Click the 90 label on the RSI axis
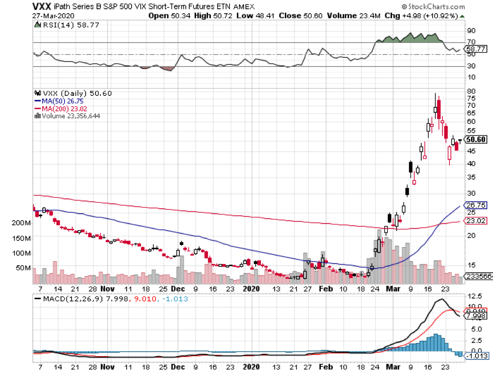This screenshot has height=372, width=493. pyautogui.click(x=471, y=31)
